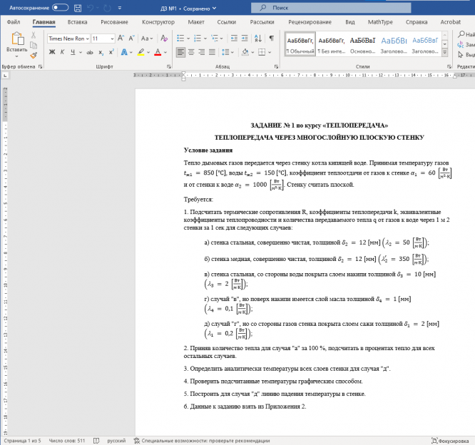Toggle Bold Ж formatting
475x445 pixels.
click(52, 52)
